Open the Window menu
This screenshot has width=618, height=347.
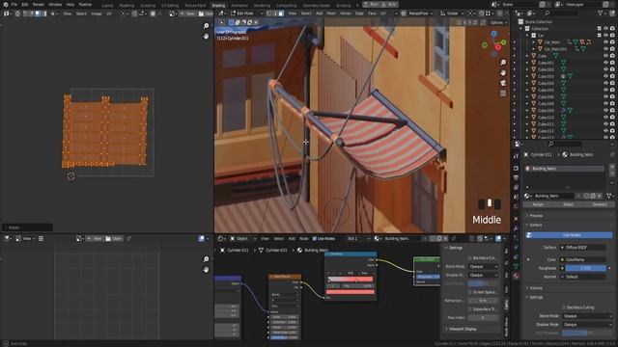pyautogui.click(x=55, y=4)
